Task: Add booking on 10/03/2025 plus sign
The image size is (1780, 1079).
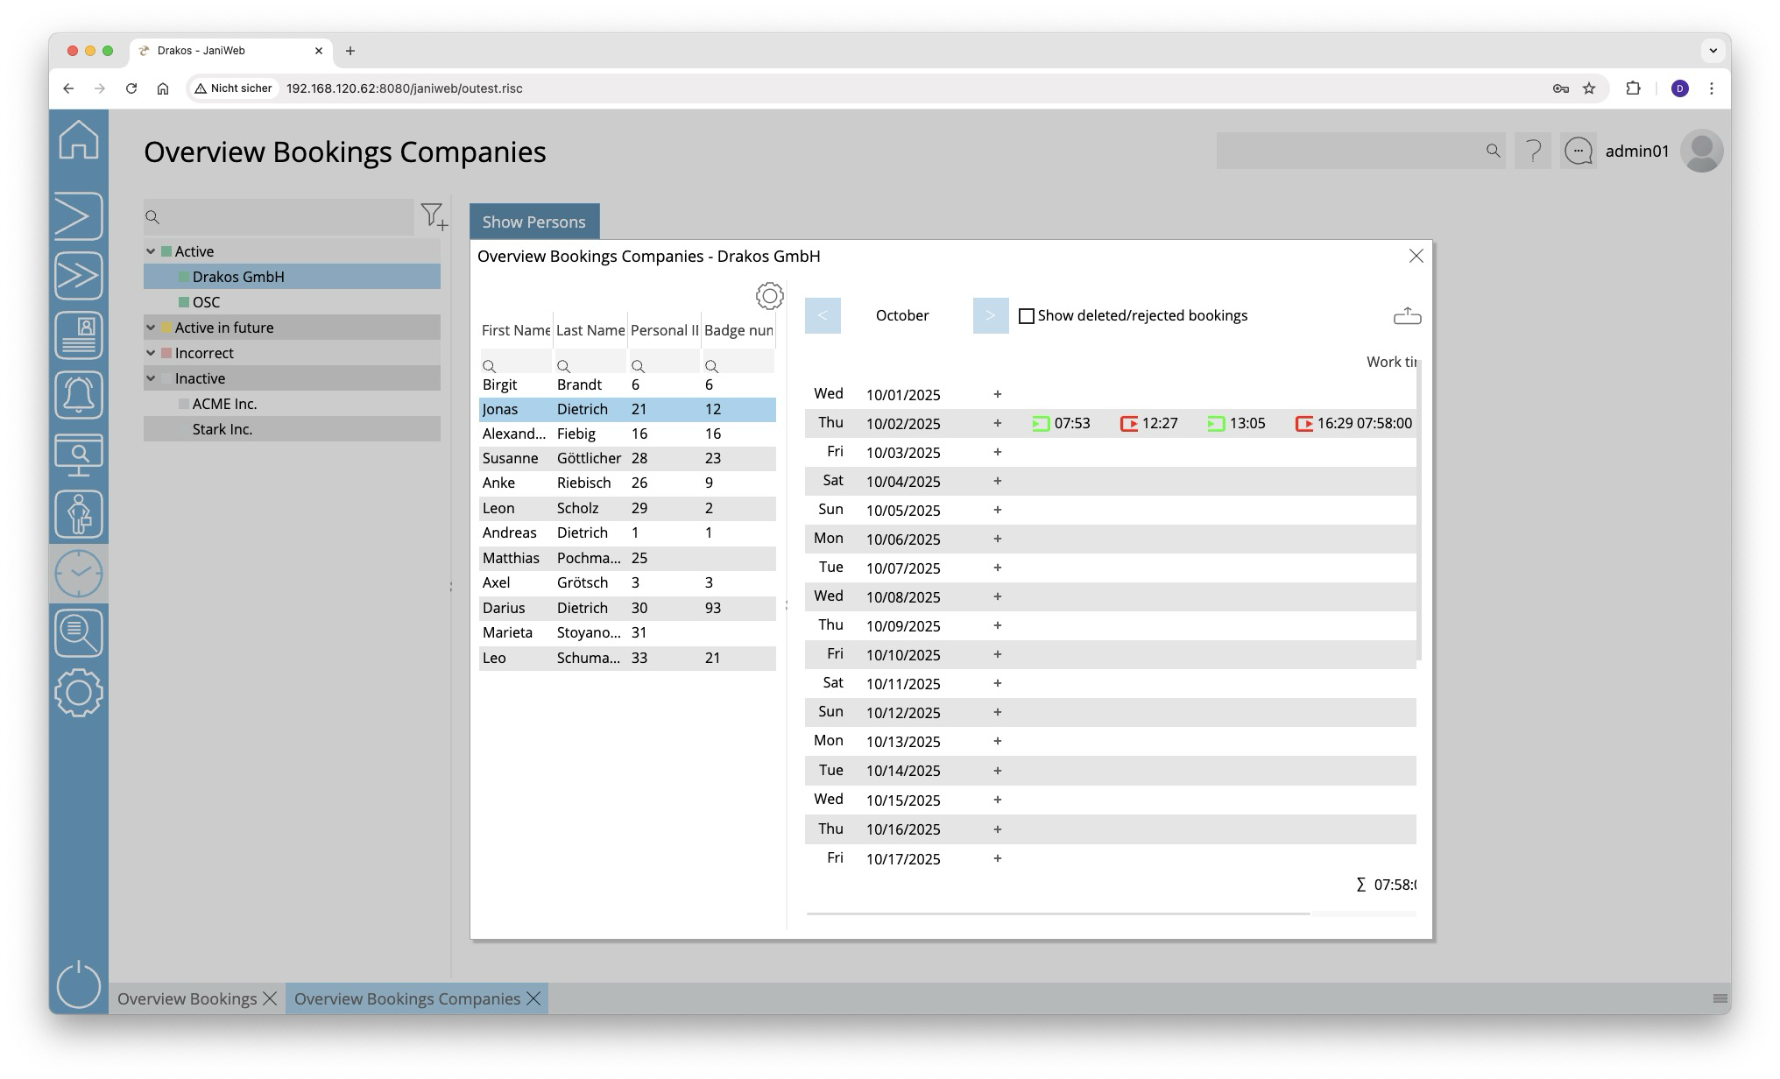Action: pos(997,453)
